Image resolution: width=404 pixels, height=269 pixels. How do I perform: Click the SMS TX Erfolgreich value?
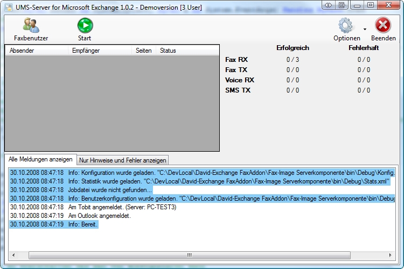coord(292,90)
